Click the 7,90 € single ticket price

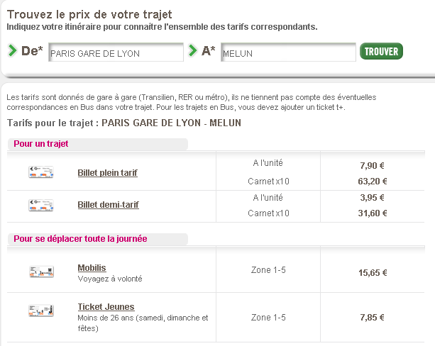point(372,166)
